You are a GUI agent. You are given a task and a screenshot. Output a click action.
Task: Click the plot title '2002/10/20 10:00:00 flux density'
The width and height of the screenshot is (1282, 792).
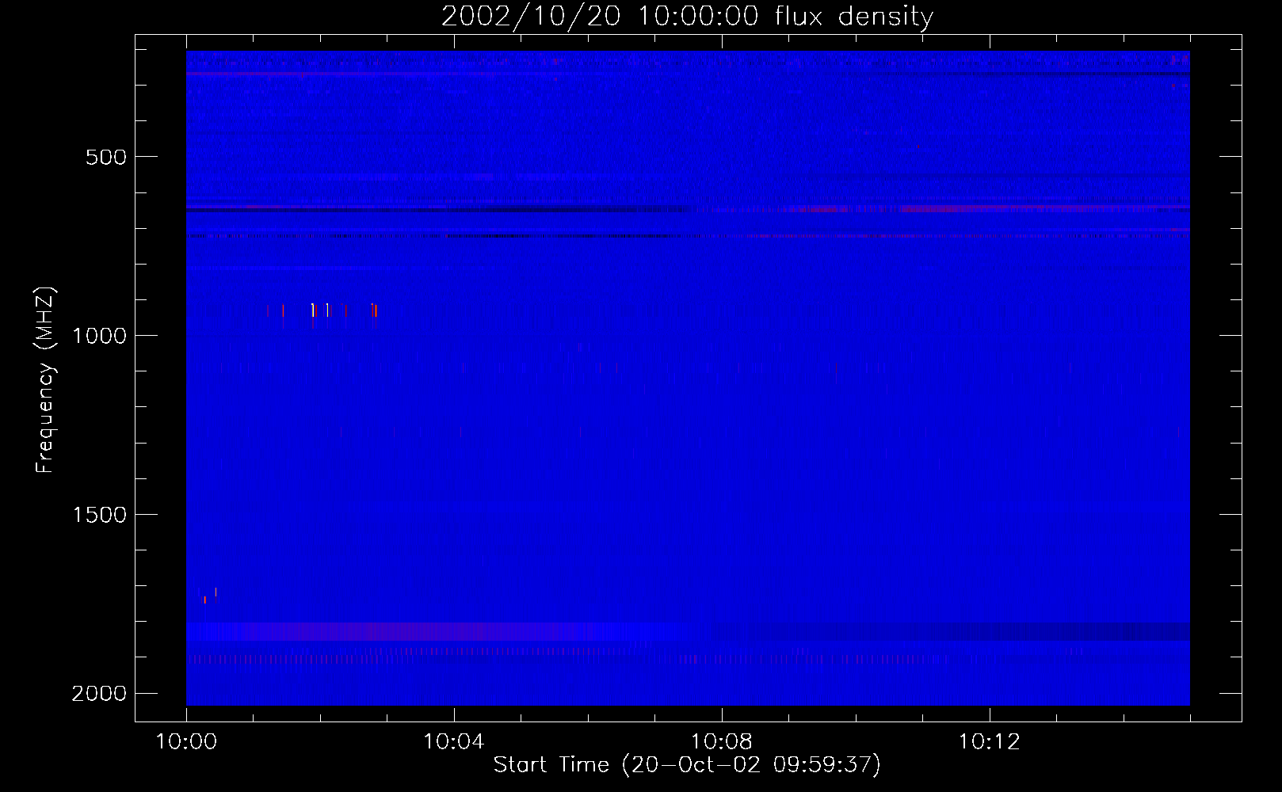tap(687, 17)
